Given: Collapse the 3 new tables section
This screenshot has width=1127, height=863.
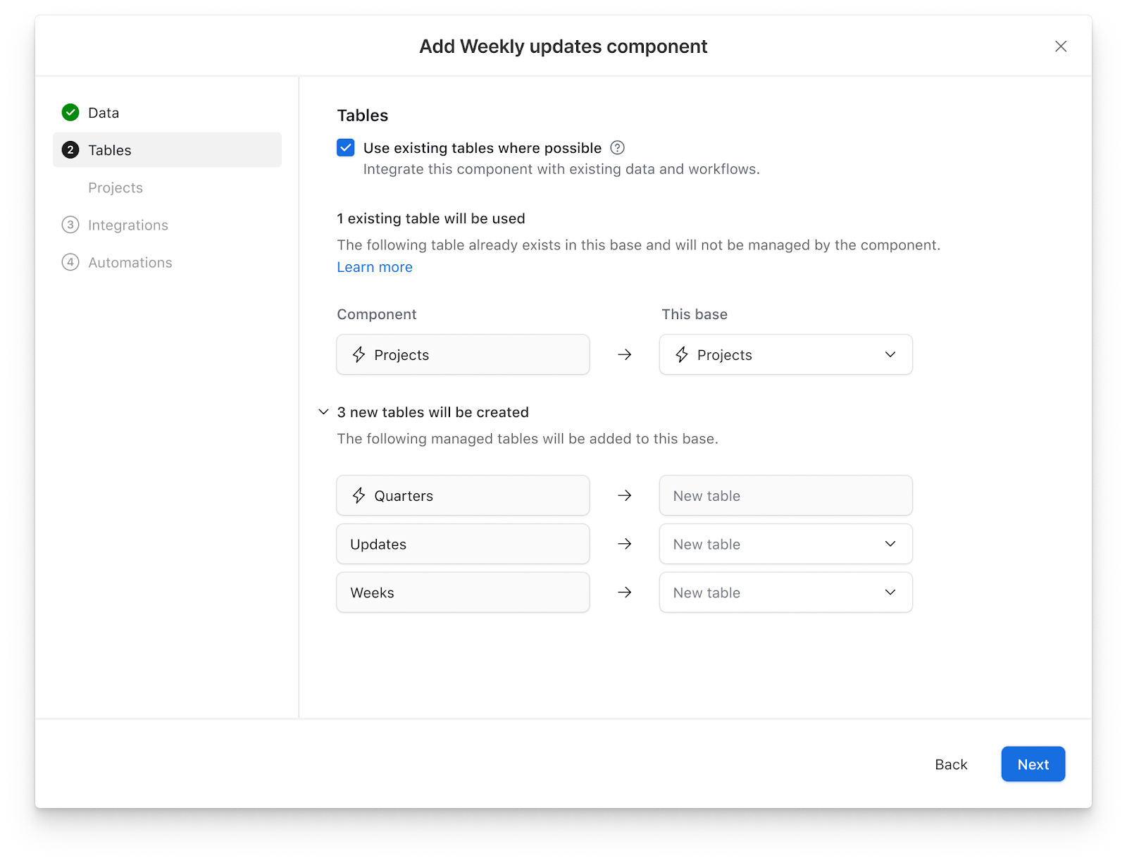Looking at the screenshot, I should (323, 411).
